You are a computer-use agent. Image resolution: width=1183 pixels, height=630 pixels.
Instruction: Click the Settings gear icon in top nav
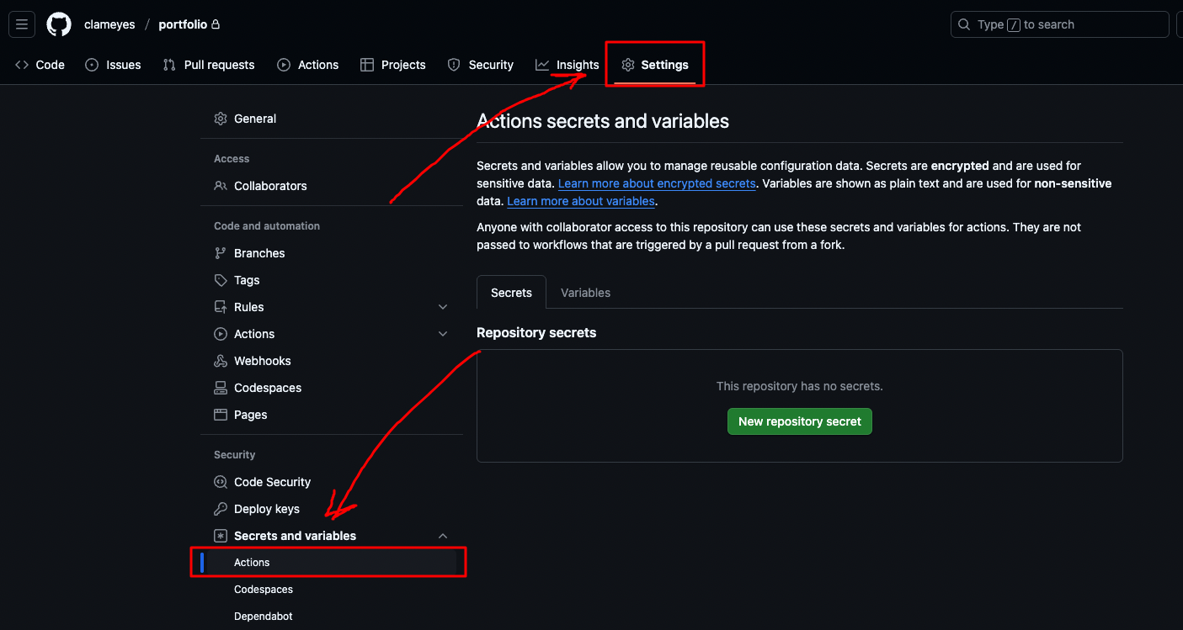(628, 65)
